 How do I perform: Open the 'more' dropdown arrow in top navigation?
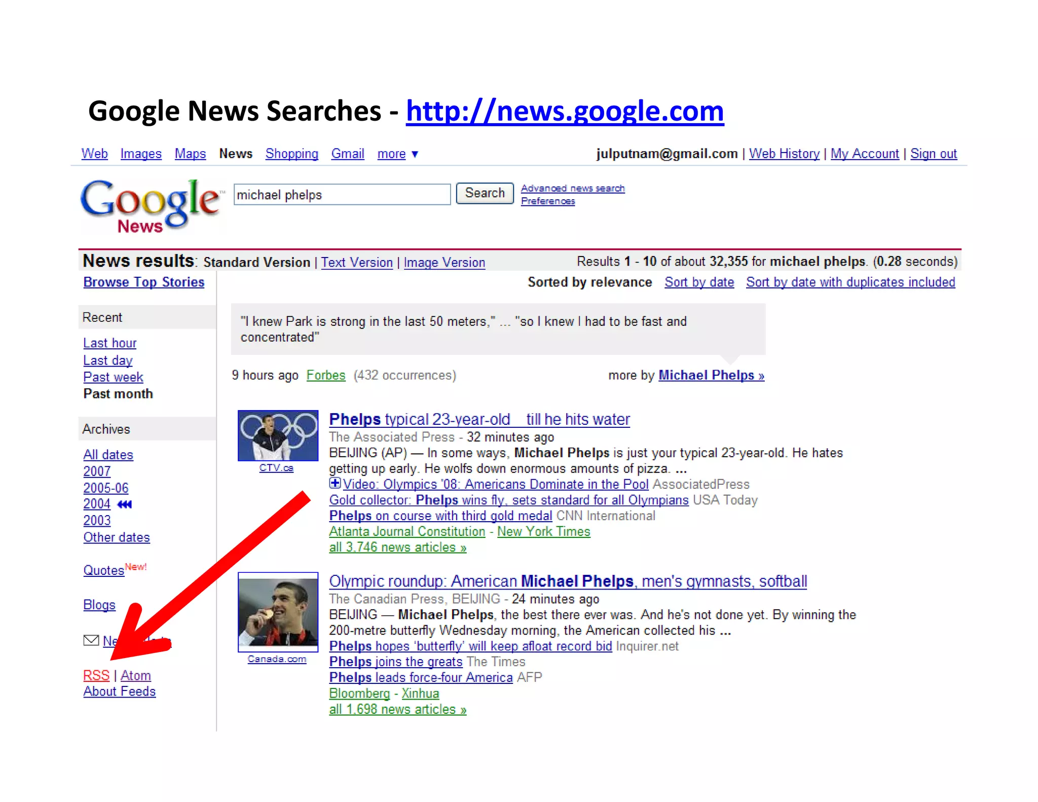415,154
